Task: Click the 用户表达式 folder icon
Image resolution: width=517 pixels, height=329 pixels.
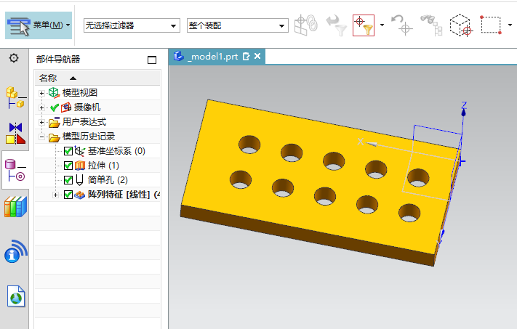Action: (54, 122)
